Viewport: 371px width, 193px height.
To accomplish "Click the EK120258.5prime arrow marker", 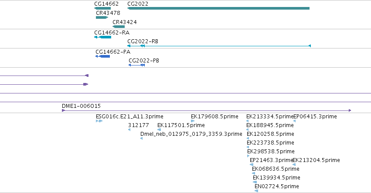I will point(248,138).
